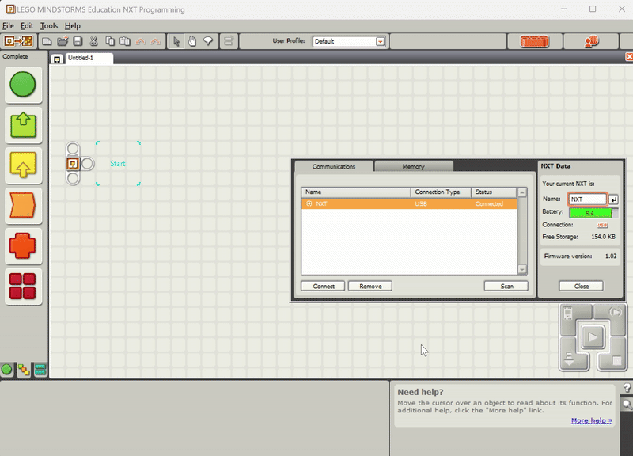Click the question mark help tab

coord(627,388)
